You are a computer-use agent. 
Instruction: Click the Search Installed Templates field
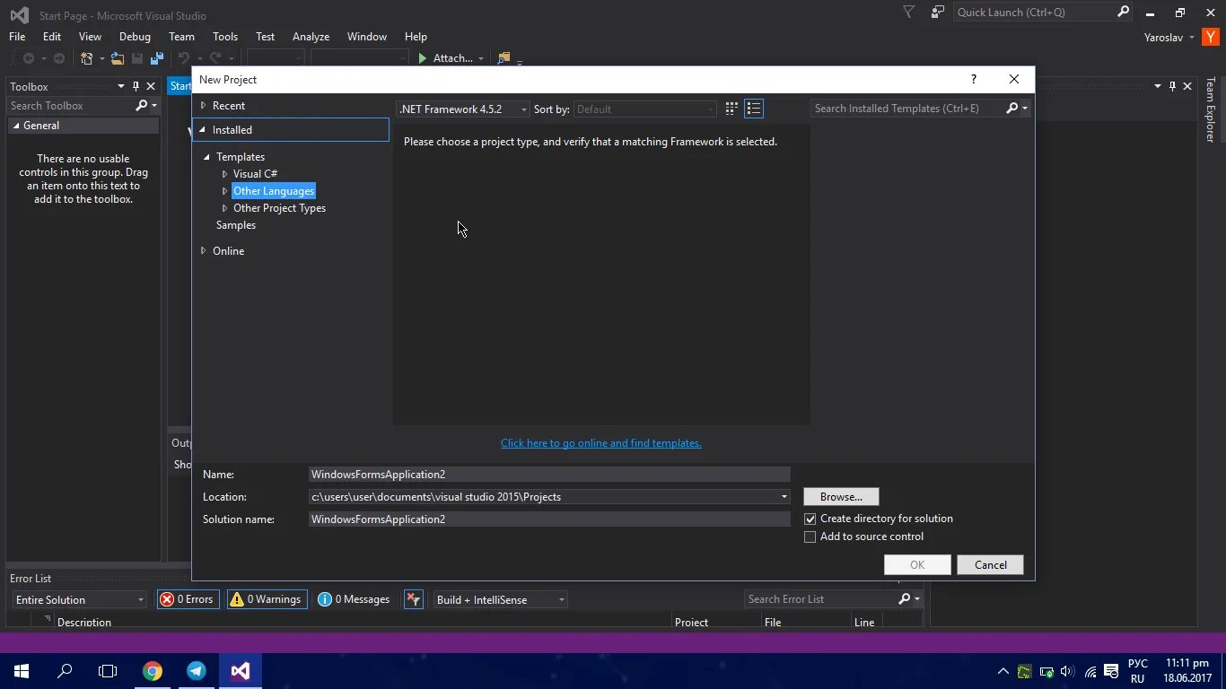click(x=906, y=109)
